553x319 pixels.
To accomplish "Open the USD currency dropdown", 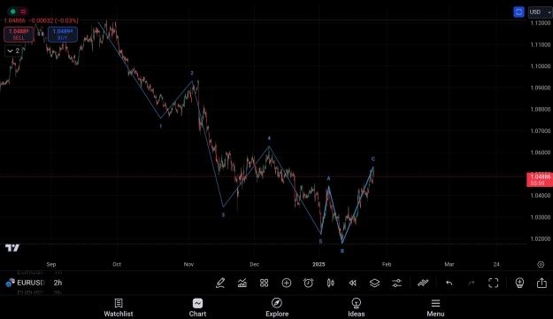I will 540,12.
